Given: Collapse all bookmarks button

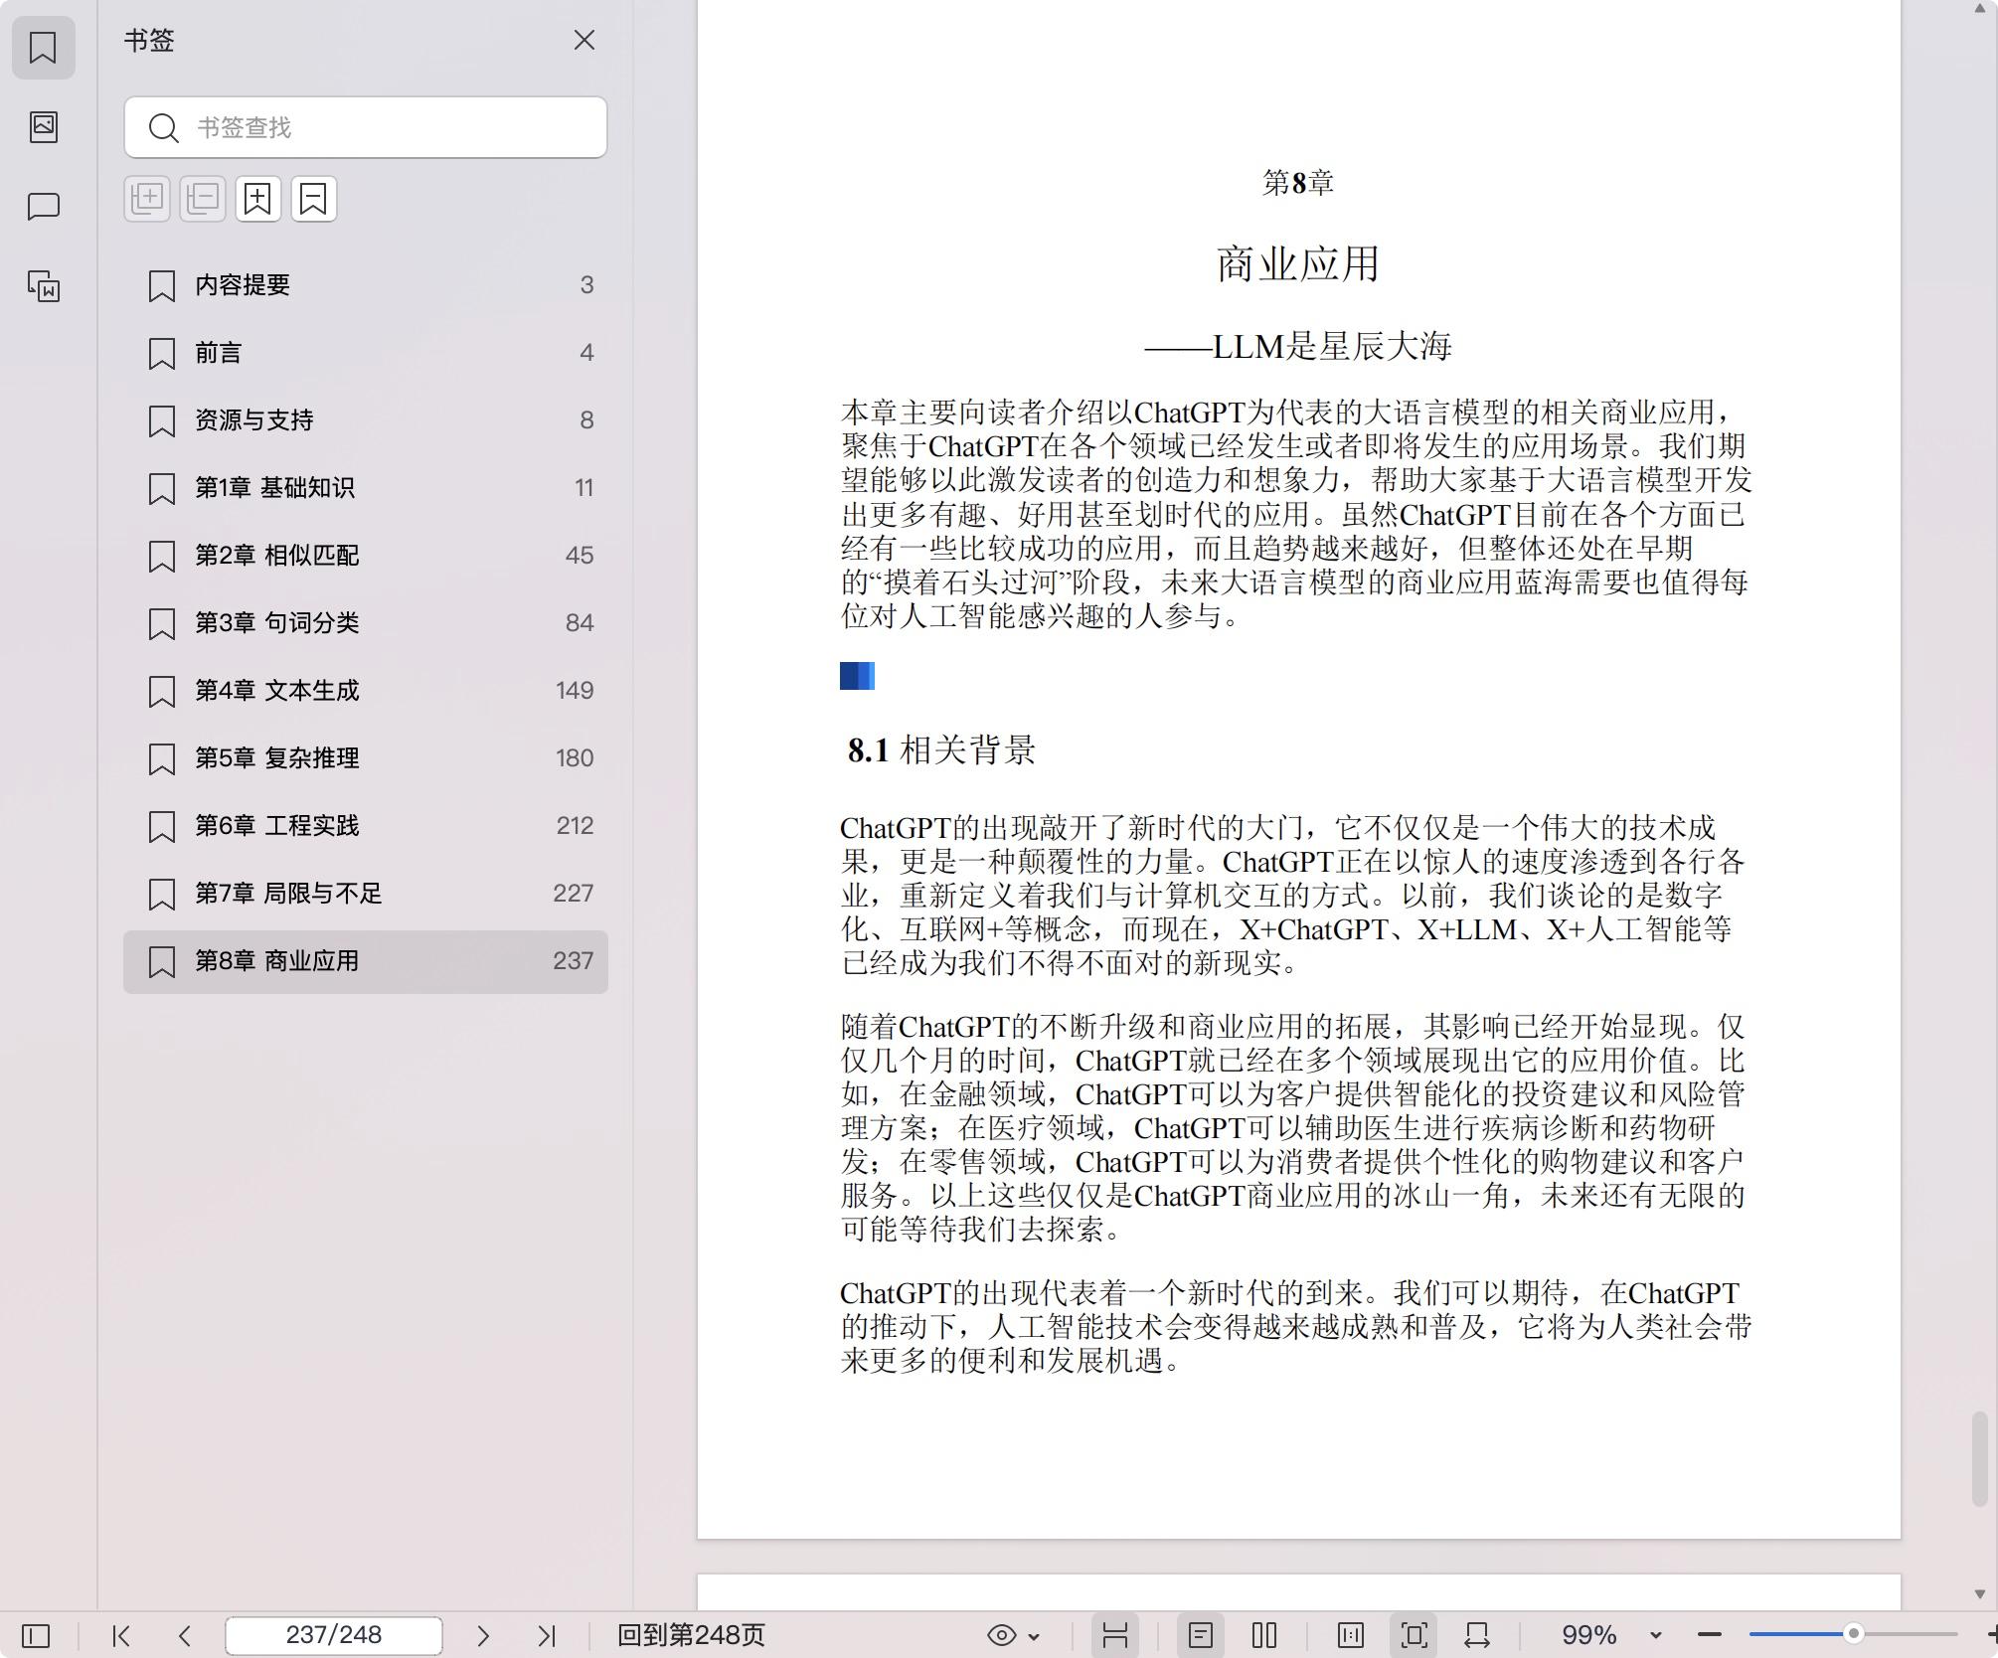Looking at the screenshot, I should point(203,199).
